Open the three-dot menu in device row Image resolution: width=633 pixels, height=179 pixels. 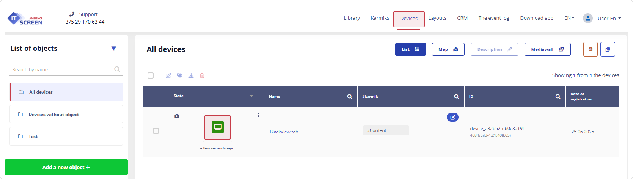point(258,115)
